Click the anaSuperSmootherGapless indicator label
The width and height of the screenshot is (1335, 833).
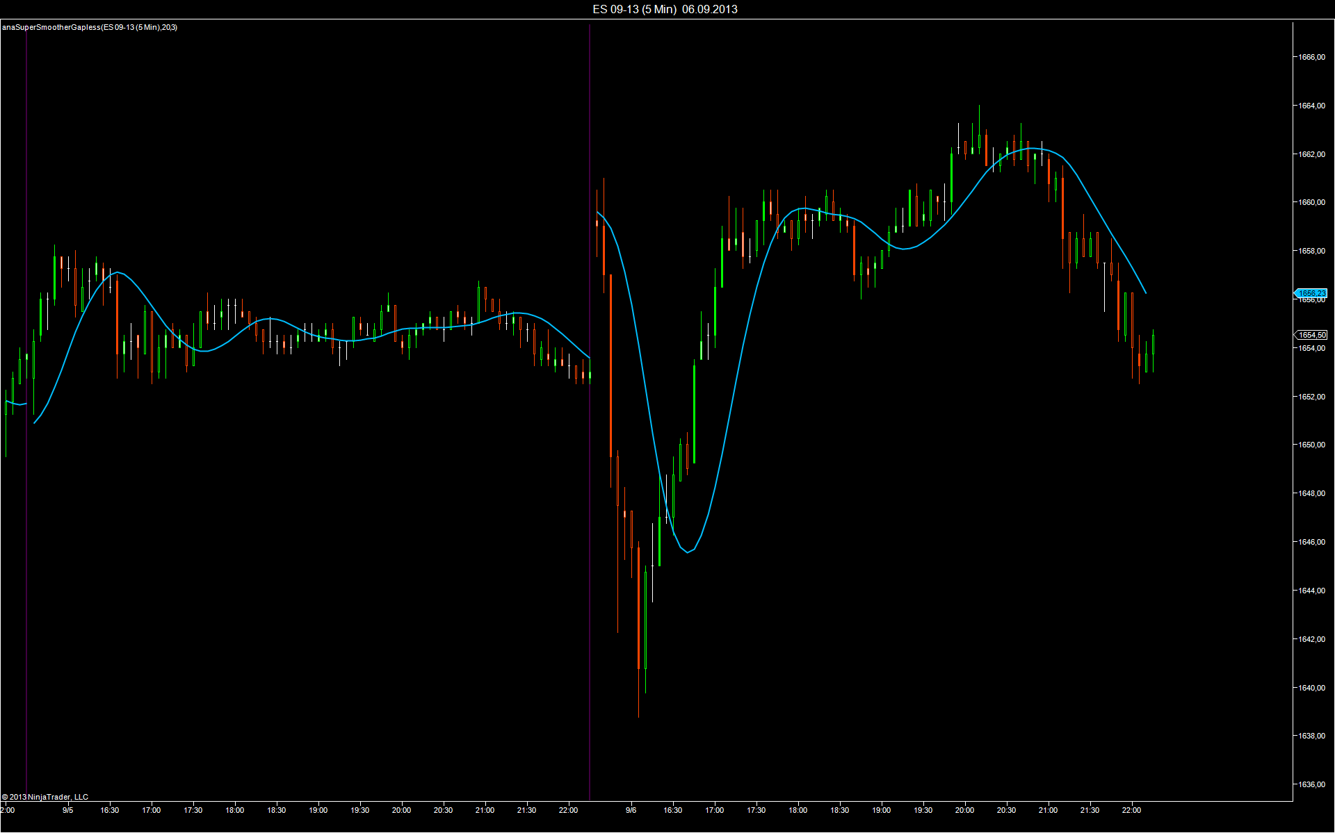[90, 27]
